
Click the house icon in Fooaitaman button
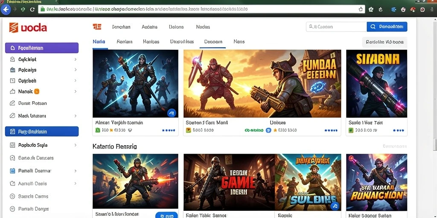[12, 48]
